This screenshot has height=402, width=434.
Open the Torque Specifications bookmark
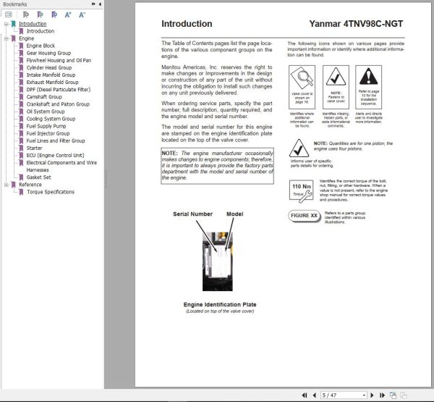point(51,192)
